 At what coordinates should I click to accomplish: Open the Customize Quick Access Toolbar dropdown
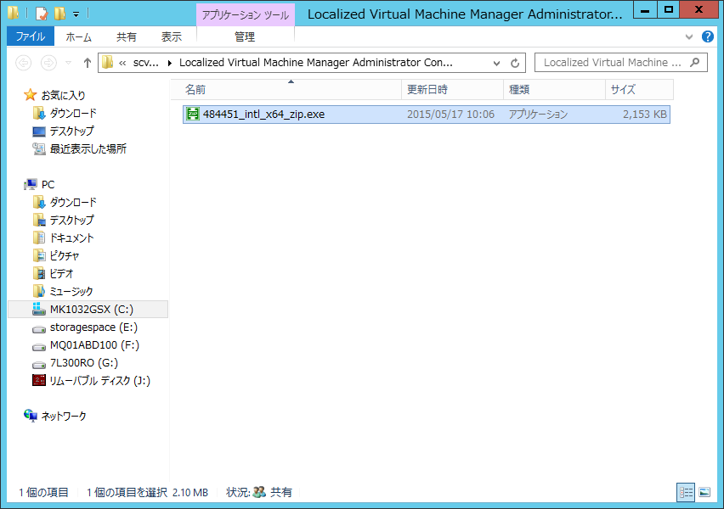(76, 14)
